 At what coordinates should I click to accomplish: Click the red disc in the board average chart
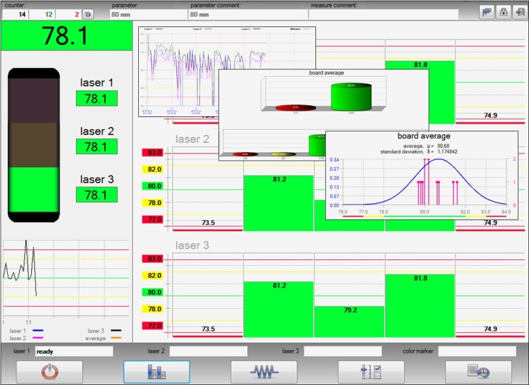(x=296, y=108)
